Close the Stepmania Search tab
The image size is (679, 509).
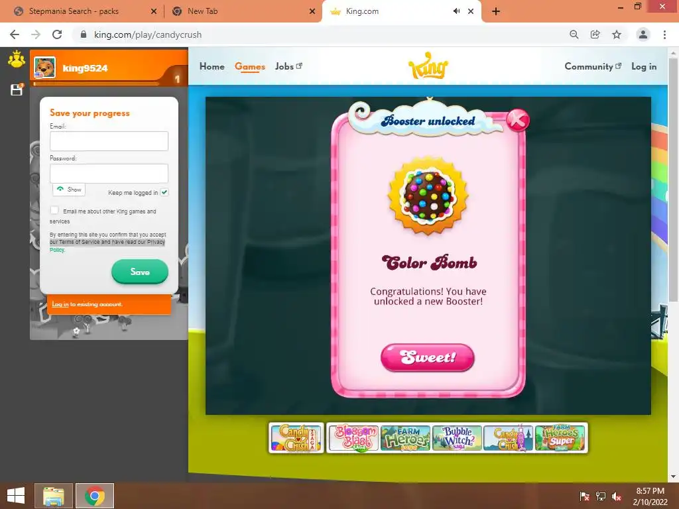[153, 11]
